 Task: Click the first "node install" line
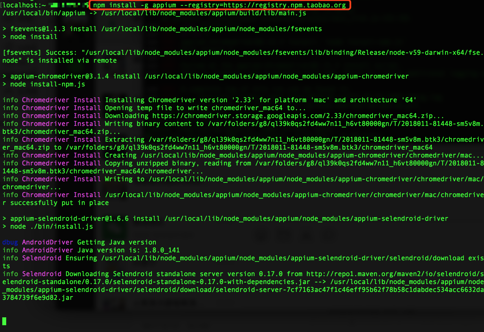(x=30, y=37)
